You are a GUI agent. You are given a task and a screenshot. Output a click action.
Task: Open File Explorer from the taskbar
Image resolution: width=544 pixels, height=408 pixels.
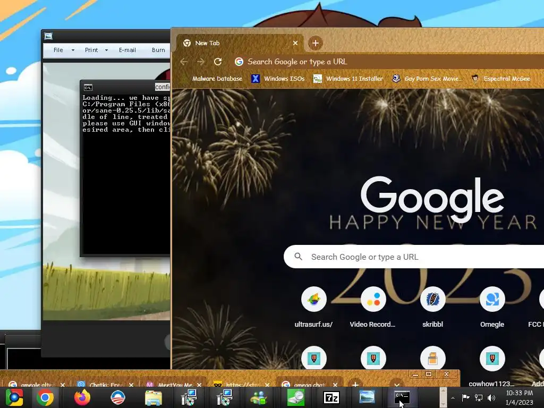[153, 397]
